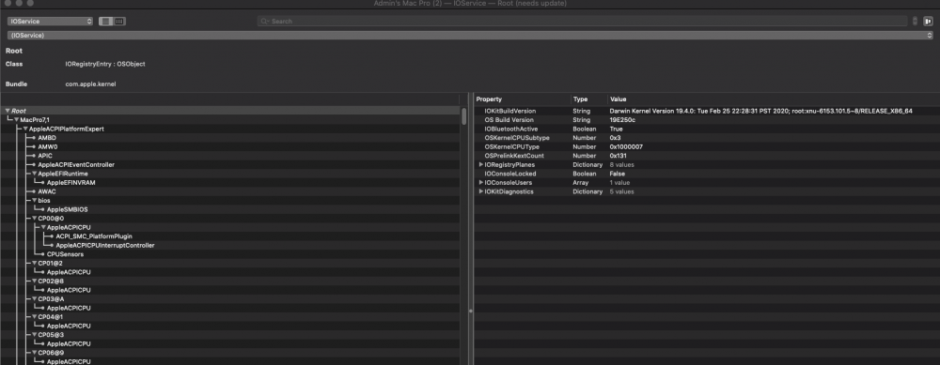
Task: Select AppleACPICPU under CP04@1
Action: (69, 327)
